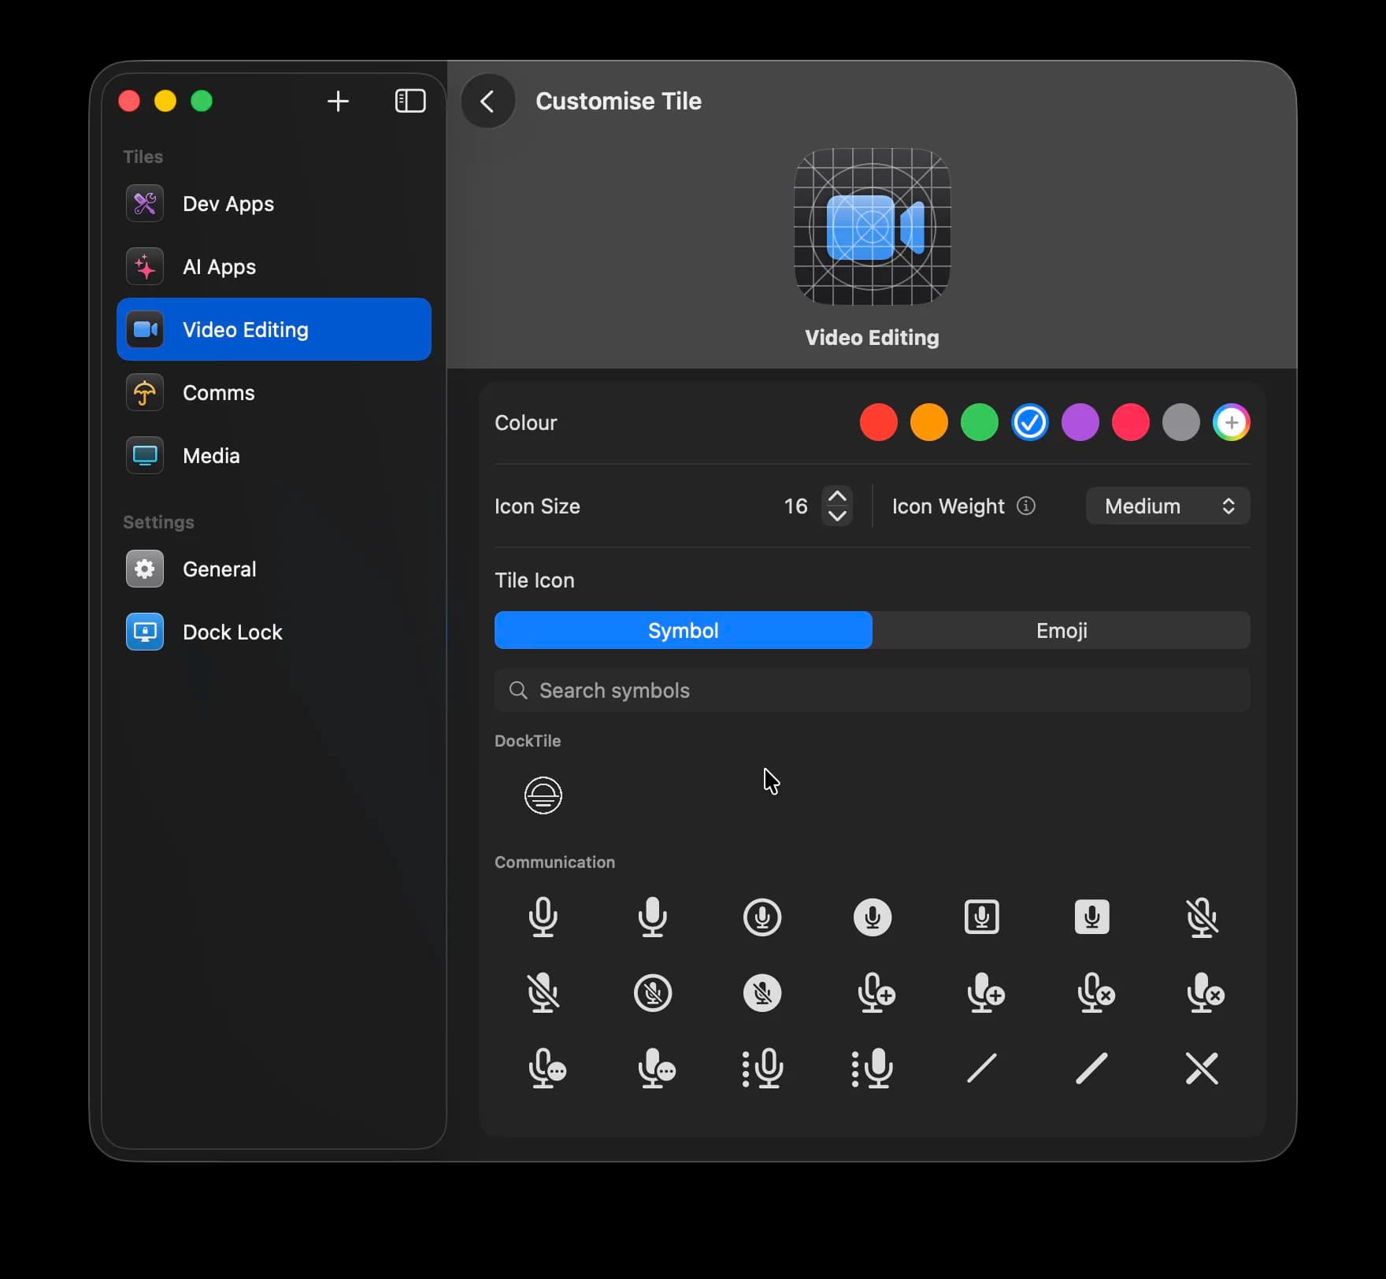
Task: Pick the outlined slashed microphone-in-circle symbol
Action: pos(653,993)
